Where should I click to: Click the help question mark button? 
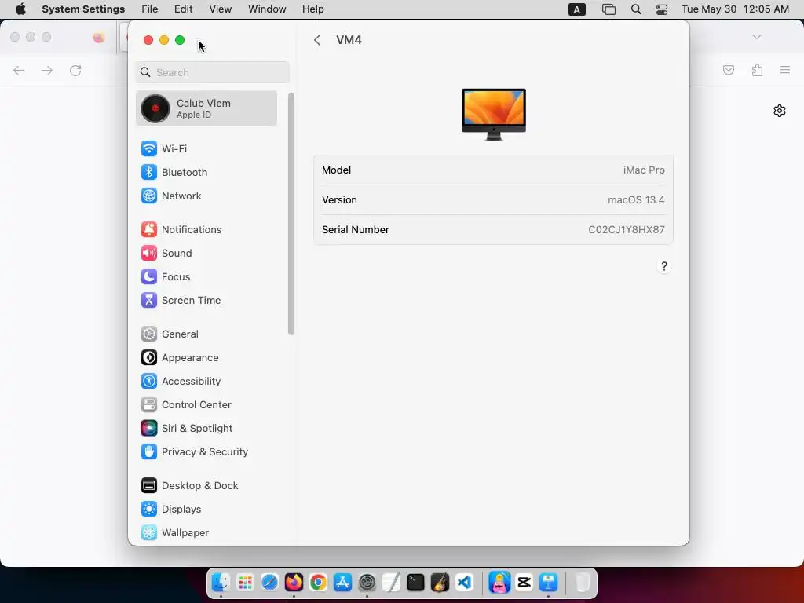(664, 266)
